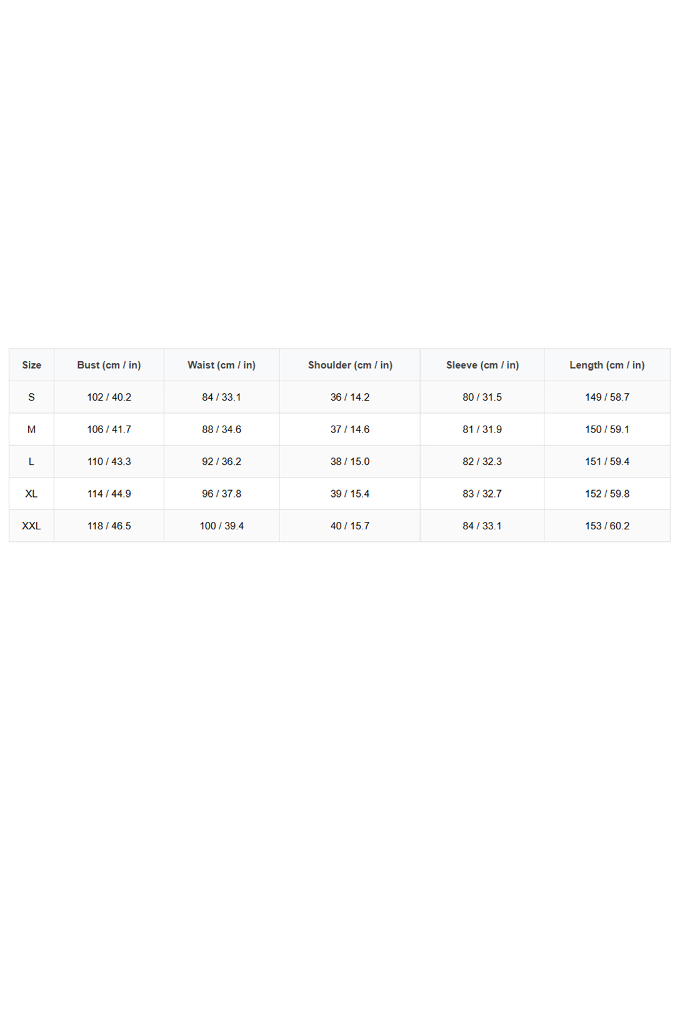
Task: Select the length value 149 / 58.7
Action: (607, 397)
